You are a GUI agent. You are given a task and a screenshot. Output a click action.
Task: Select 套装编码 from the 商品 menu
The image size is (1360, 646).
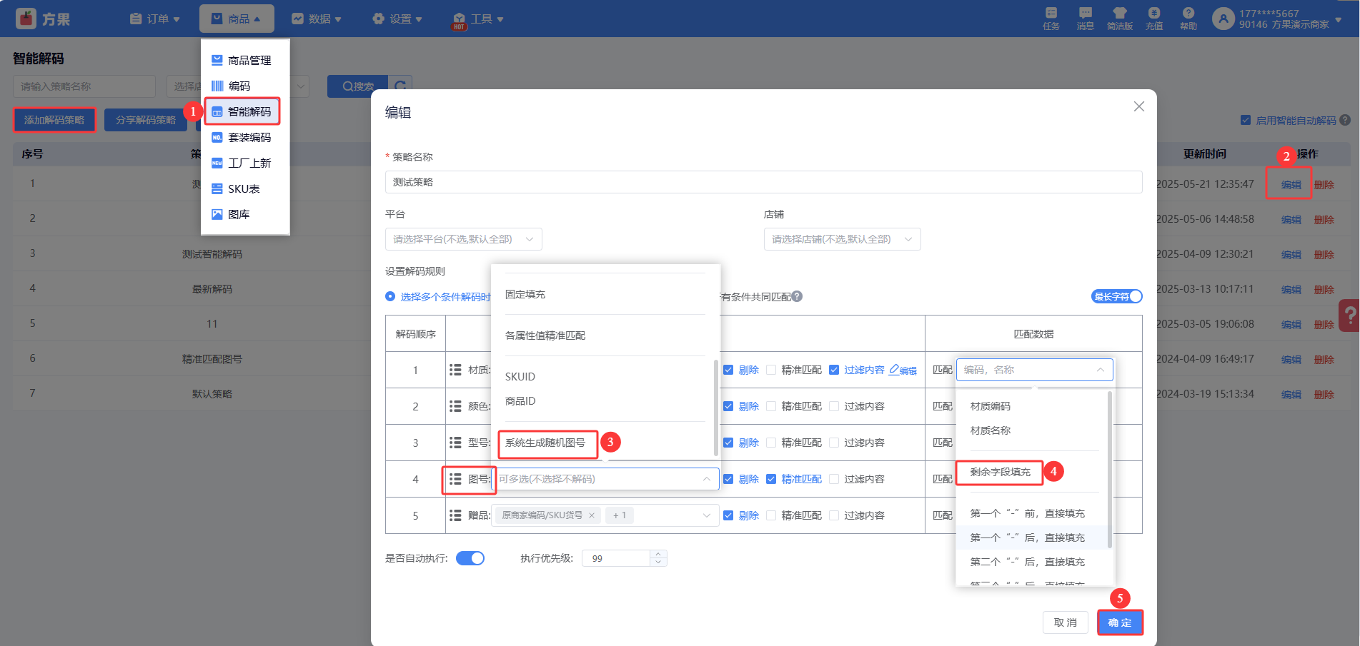[x=249, y=137]
